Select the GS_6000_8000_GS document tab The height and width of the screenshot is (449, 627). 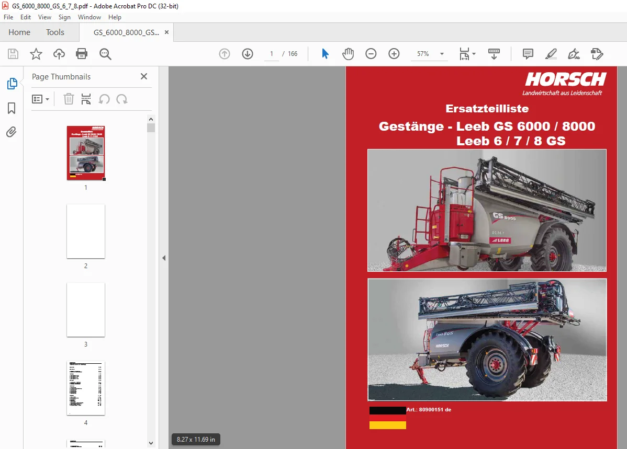(x=126, y=32)
